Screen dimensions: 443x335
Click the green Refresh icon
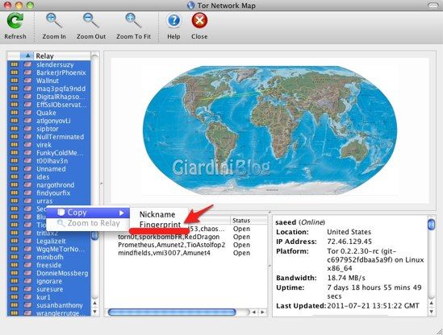15,21
